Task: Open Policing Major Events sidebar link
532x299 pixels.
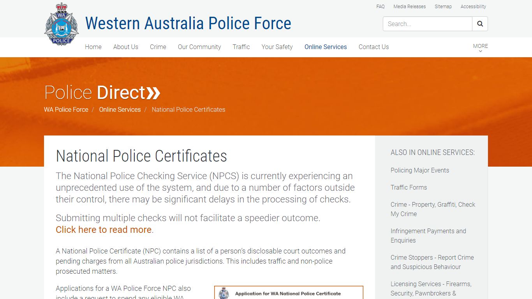Action: click(x=420, y=170)
